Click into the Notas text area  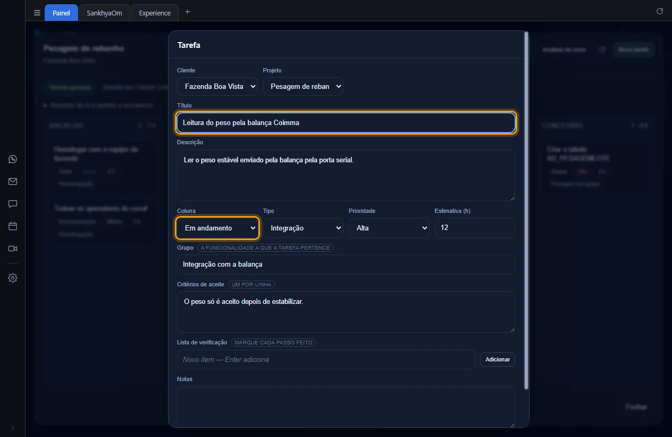point(346,407)
